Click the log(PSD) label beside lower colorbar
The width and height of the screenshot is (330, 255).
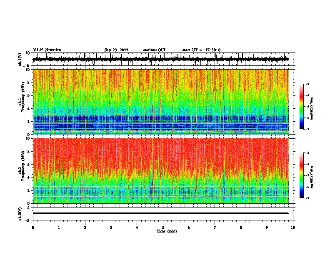click(312, 177)
